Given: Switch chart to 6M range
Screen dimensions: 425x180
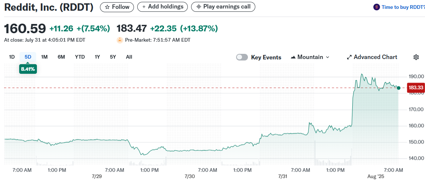Looking at the screenshot, I should (x=61, y=57).
